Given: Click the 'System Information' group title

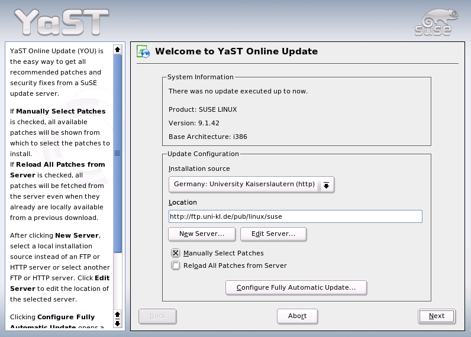Looking at the screenshot, I should pyautogui.click(x=201, y=77).
